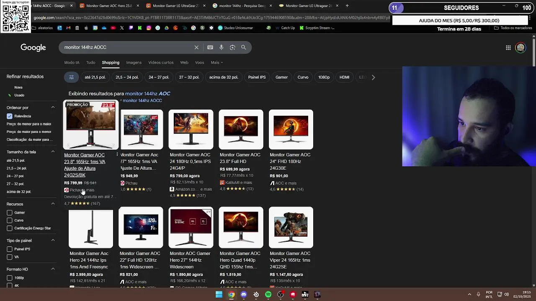Enable the Curvo resource checkbox
536x301 pixels.
(x=10, y=220)
